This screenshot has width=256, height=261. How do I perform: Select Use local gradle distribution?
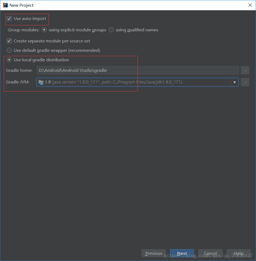9,60
